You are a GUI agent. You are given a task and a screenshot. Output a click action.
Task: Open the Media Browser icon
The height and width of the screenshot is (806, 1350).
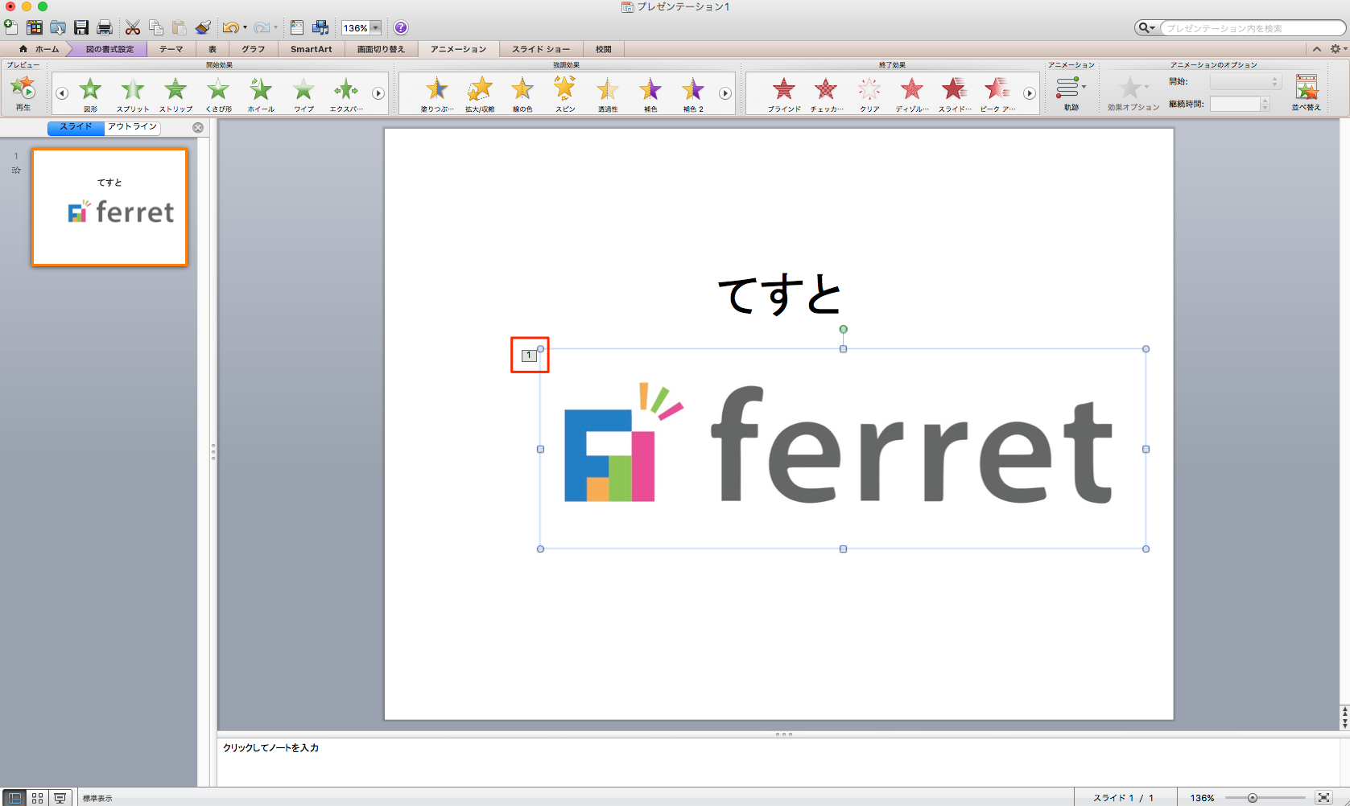(320, 27)
